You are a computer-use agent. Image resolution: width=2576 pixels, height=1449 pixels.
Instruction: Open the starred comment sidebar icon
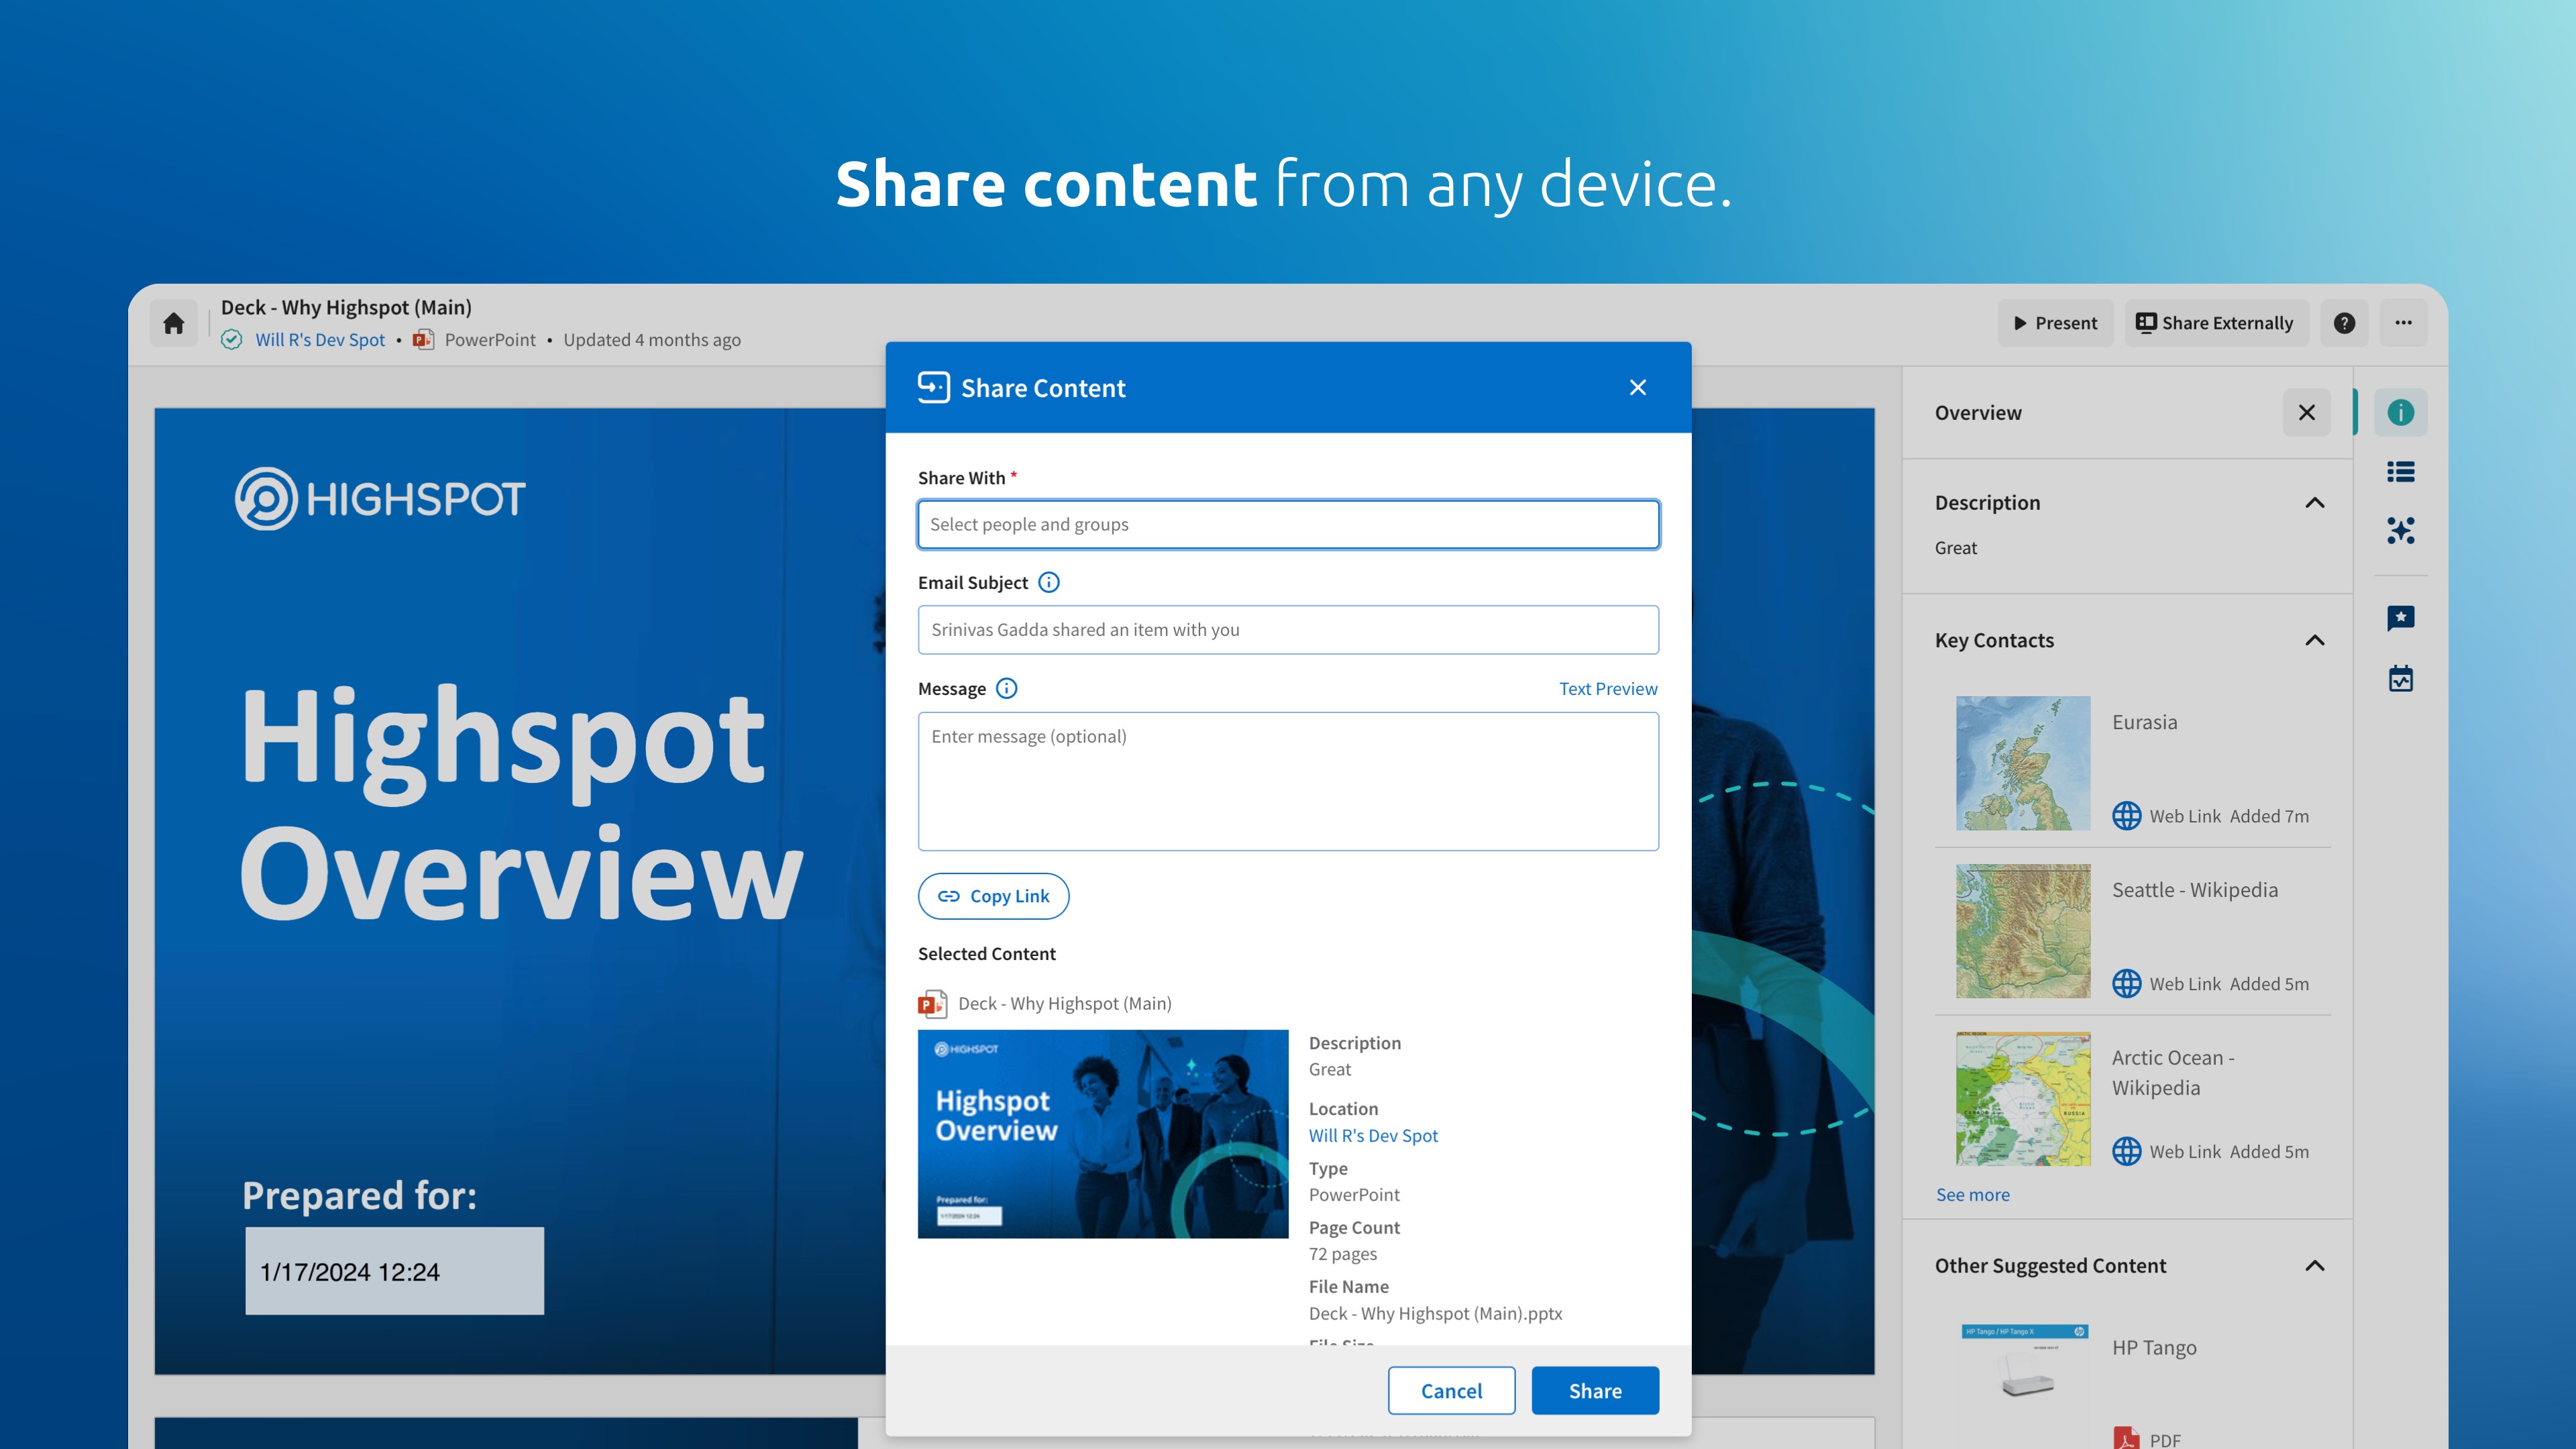coord(2400,618)
